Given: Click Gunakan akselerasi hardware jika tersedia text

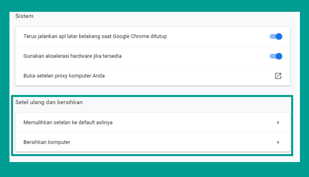Looking at the screenshot, I should [72, 56].
